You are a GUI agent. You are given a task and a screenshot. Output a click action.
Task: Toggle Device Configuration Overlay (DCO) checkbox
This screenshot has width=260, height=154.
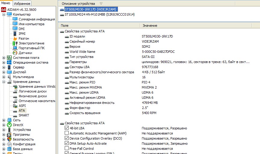[x=67, y=138]
